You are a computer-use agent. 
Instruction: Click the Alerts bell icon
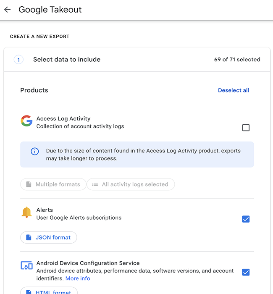tap(26, 213)
